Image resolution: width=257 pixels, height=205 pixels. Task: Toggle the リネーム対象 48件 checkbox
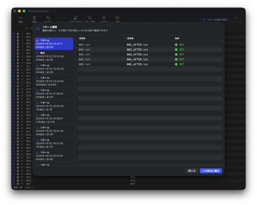click(x=204, y=20)
